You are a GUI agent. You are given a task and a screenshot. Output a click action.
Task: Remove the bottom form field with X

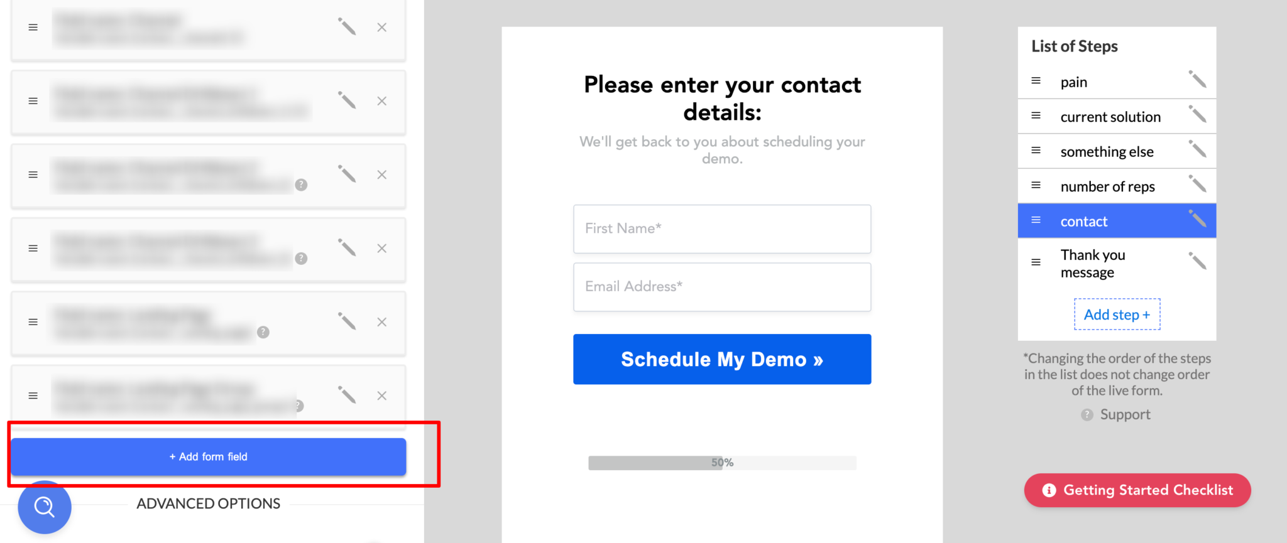381,395
